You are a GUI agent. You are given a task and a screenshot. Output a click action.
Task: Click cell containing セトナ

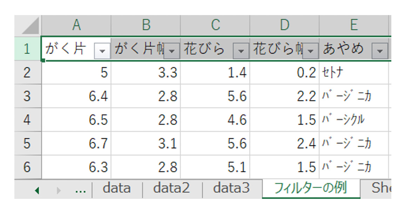point(353,73)
